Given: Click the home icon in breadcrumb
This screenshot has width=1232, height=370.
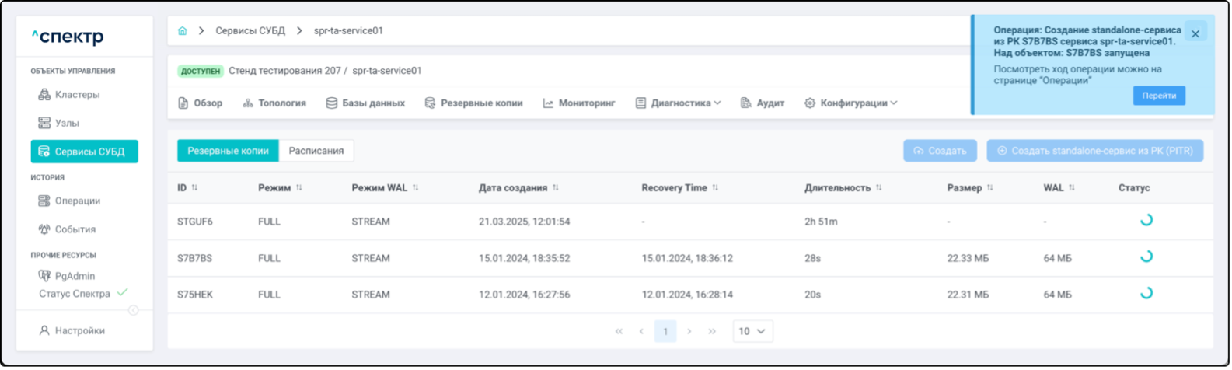Looking at the screenshot, I should (183, 31).
